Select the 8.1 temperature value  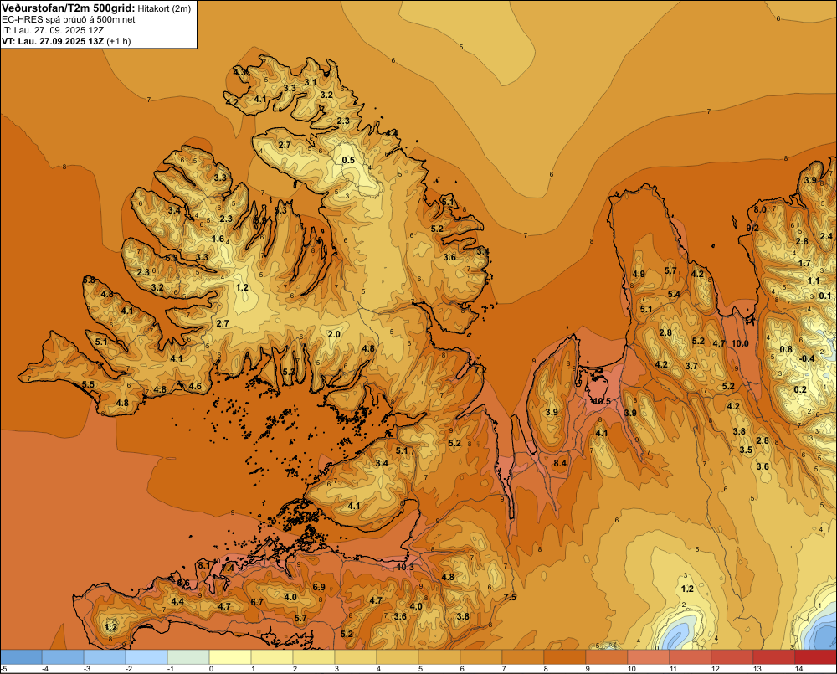pyautogui.click(x=204, y=565)
